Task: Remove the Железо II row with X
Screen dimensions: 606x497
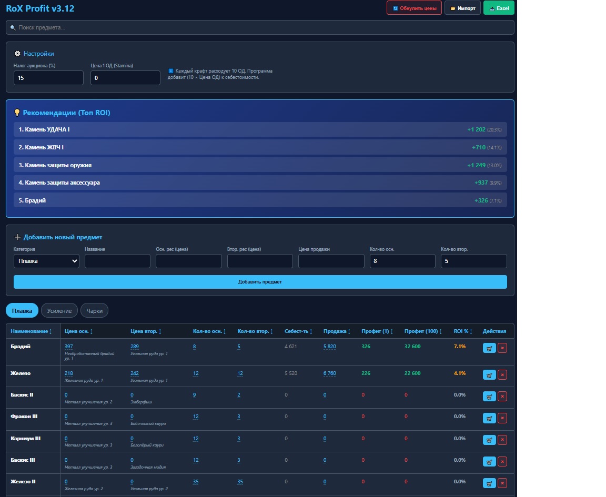Action: click(502, 483)
